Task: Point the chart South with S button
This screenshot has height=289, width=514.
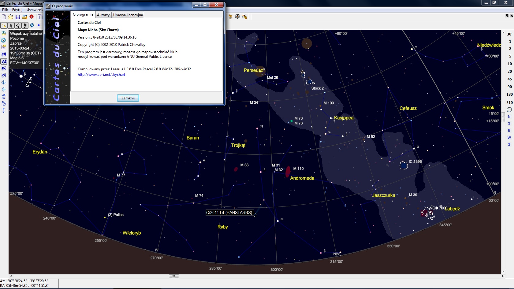Action: point(509,124)
